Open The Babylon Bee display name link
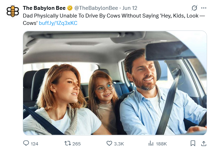Screen dimensions: 213x151 coord(44,8)
